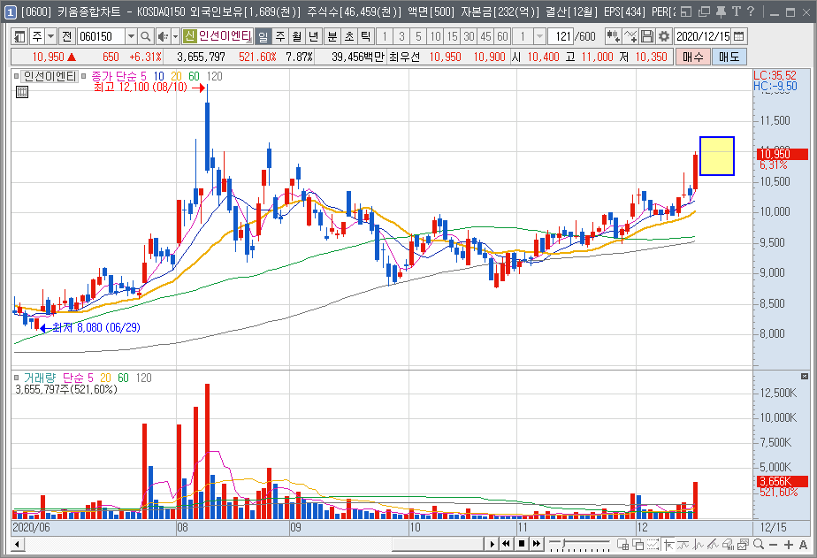Select the 15 interval button

453,36
